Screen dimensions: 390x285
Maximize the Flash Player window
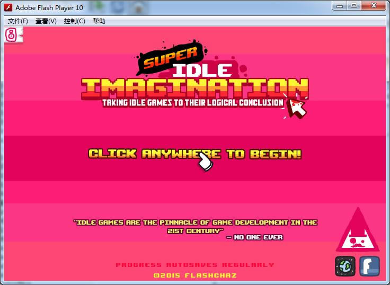354,6
